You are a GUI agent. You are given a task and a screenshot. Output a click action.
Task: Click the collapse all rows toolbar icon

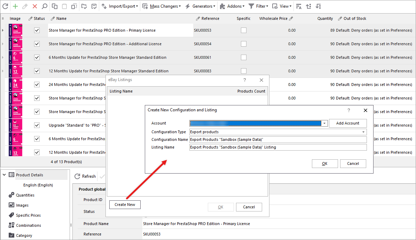[x=319, y=6]
